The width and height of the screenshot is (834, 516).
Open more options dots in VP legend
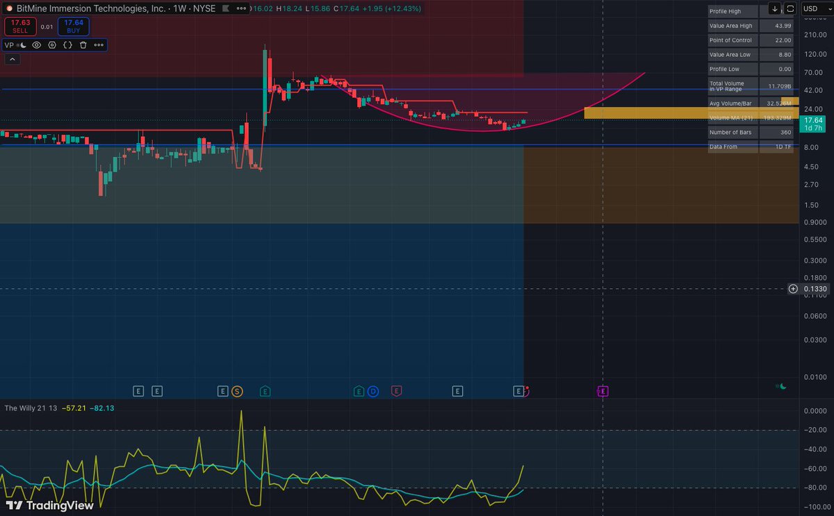click(98, 44)
